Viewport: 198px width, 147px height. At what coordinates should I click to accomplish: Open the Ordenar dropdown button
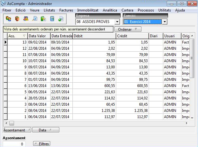tap(128, 29)
